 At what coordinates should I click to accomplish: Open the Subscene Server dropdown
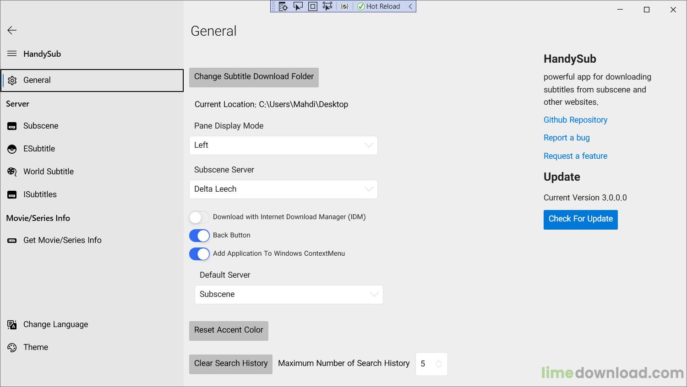coord(284,189)
